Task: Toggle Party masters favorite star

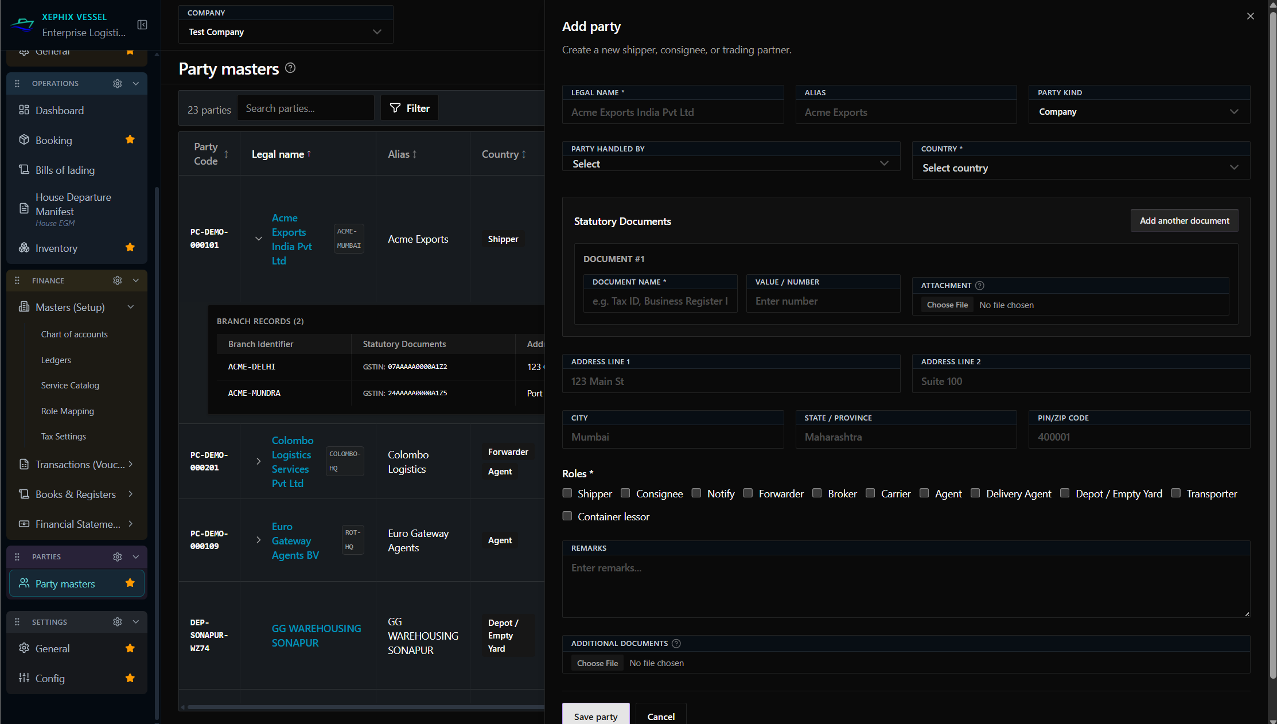Action: pos(130,583)
